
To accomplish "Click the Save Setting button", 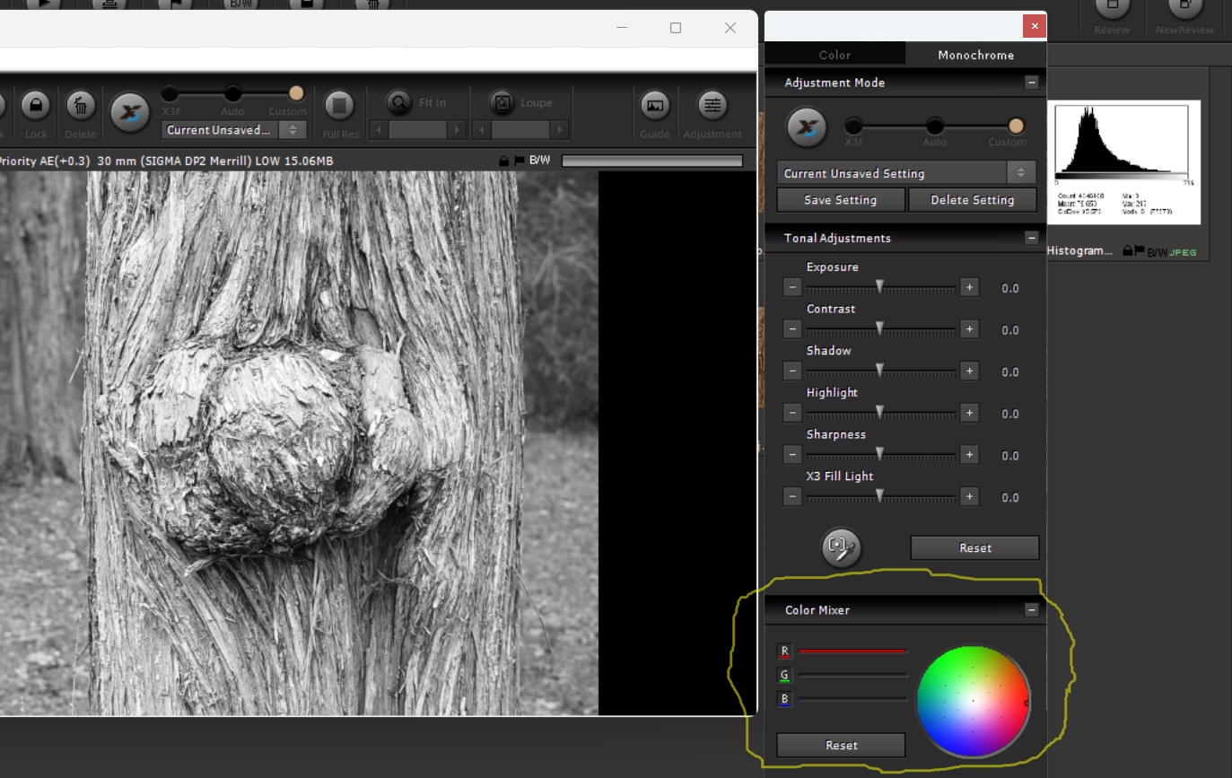I will 841,200.
